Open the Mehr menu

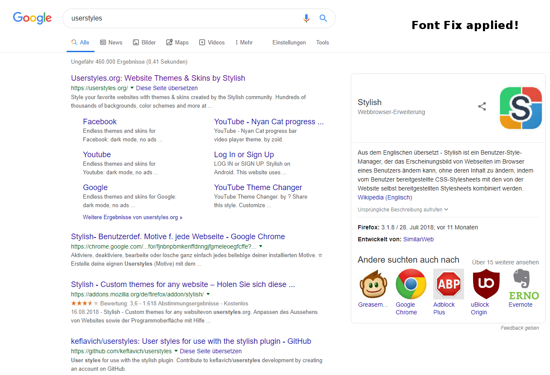point(244,42)
